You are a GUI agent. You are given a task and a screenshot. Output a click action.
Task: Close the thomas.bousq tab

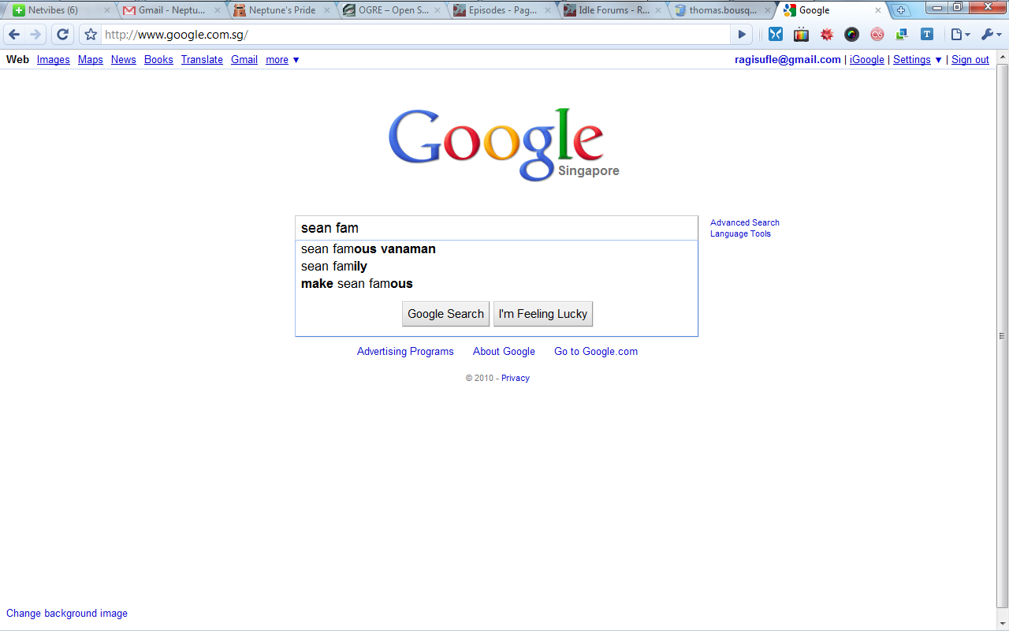click(x=769, y=11)
